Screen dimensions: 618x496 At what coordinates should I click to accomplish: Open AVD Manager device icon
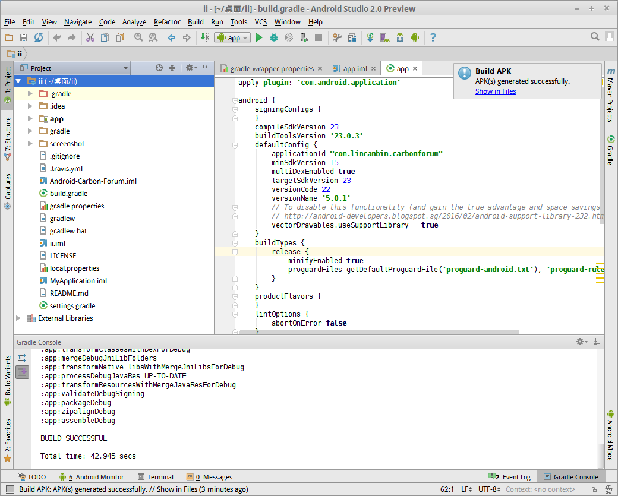click(x=384, y=37)
